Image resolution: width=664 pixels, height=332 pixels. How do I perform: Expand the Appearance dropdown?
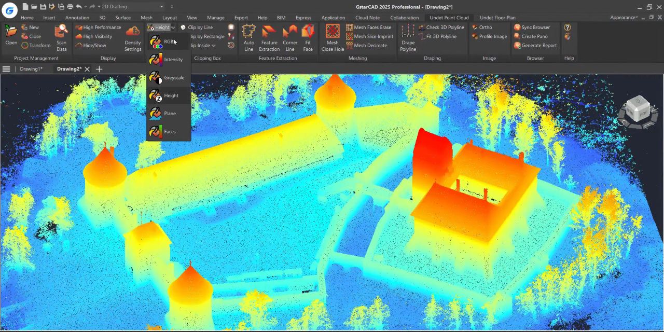coord(625,18)
